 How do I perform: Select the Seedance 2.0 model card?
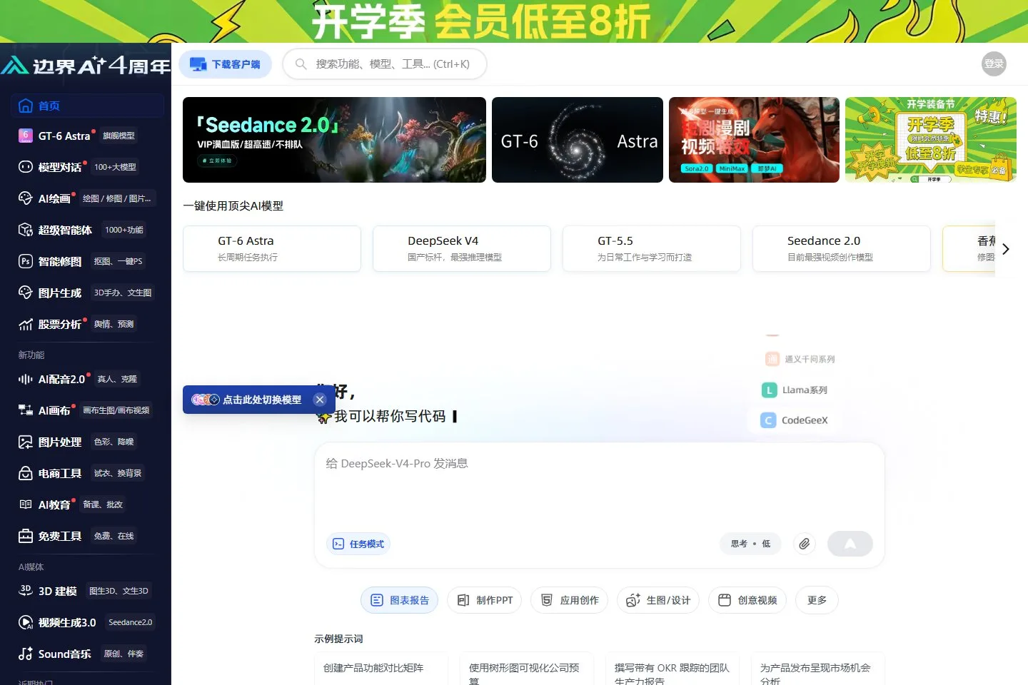pos(842,248)
